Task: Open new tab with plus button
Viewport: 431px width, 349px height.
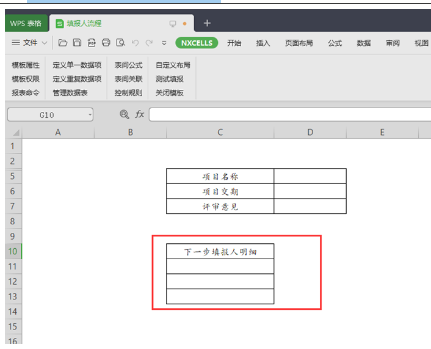Action: tap(207, 23)
